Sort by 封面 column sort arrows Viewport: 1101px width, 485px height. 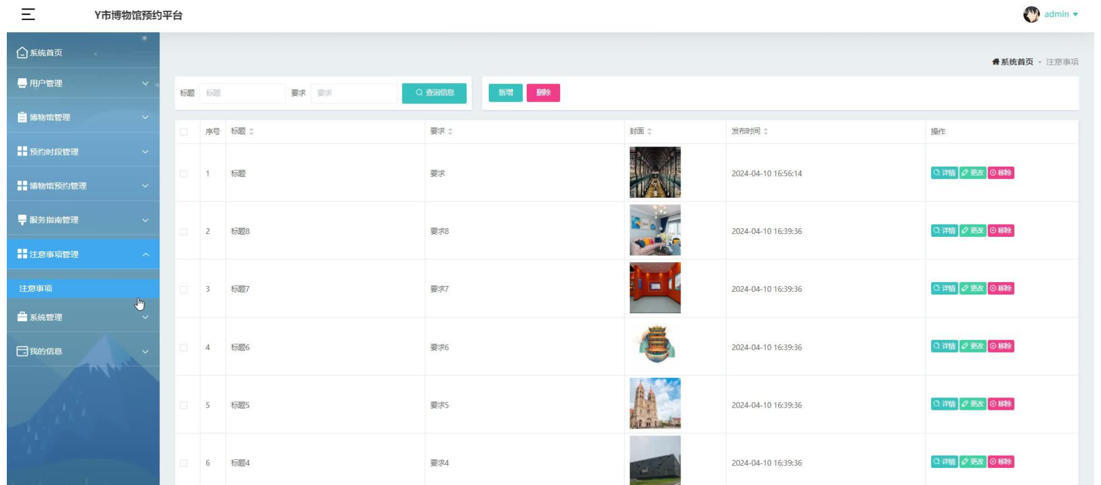click(x=649, y=131)
